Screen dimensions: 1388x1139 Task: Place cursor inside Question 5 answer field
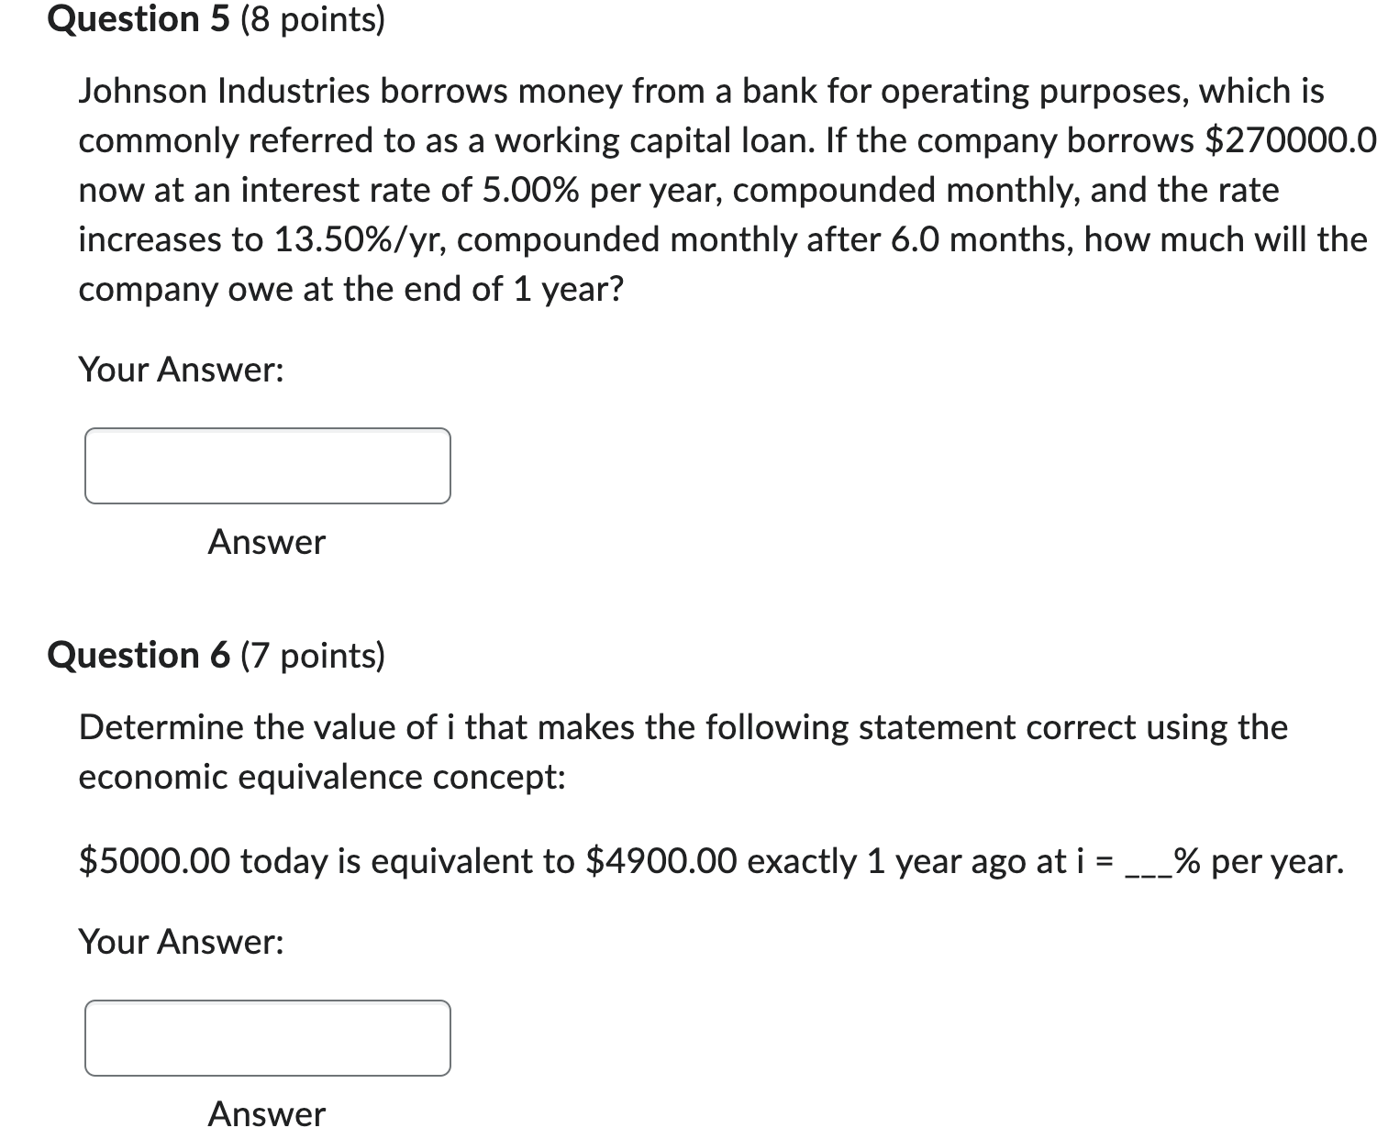click(267, 466)
